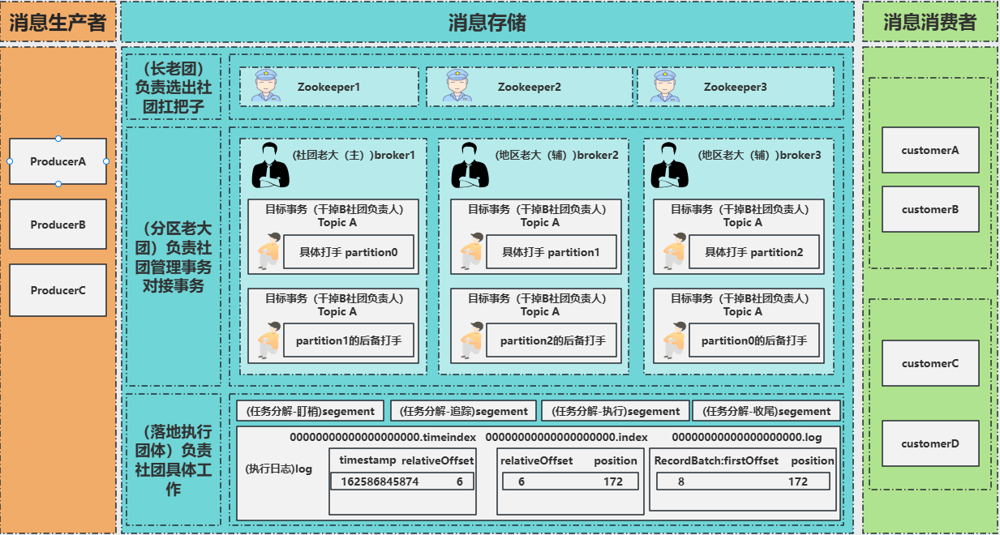
Task: Click the 消息消费者 header
Action: 930,23
